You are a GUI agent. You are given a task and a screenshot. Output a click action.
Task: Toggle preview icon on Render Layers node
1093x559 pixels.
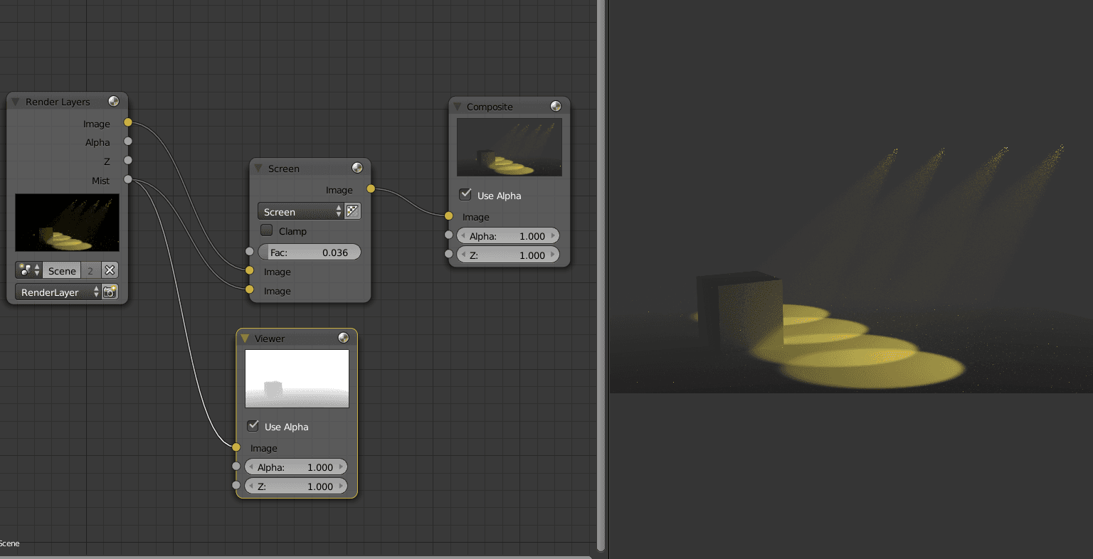[x=113, y=102]
